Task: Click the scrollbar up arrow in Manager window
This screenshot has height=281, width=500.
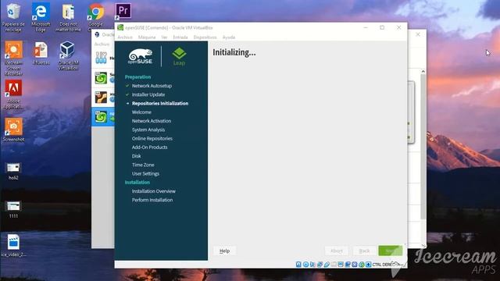Action: tap(423, 71)
